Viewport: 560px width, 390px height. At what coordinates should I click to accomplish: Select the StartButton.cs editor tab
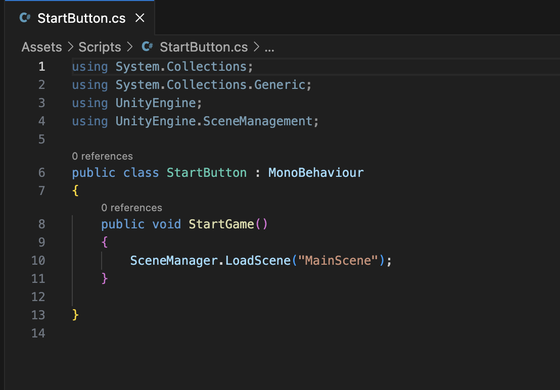[x=80, y=18]
